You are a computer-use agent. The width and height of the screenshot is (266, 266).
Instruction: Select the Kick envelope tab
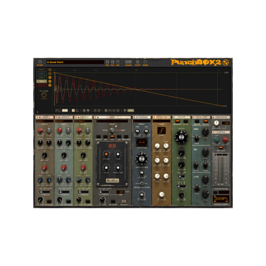click(42, 82)
